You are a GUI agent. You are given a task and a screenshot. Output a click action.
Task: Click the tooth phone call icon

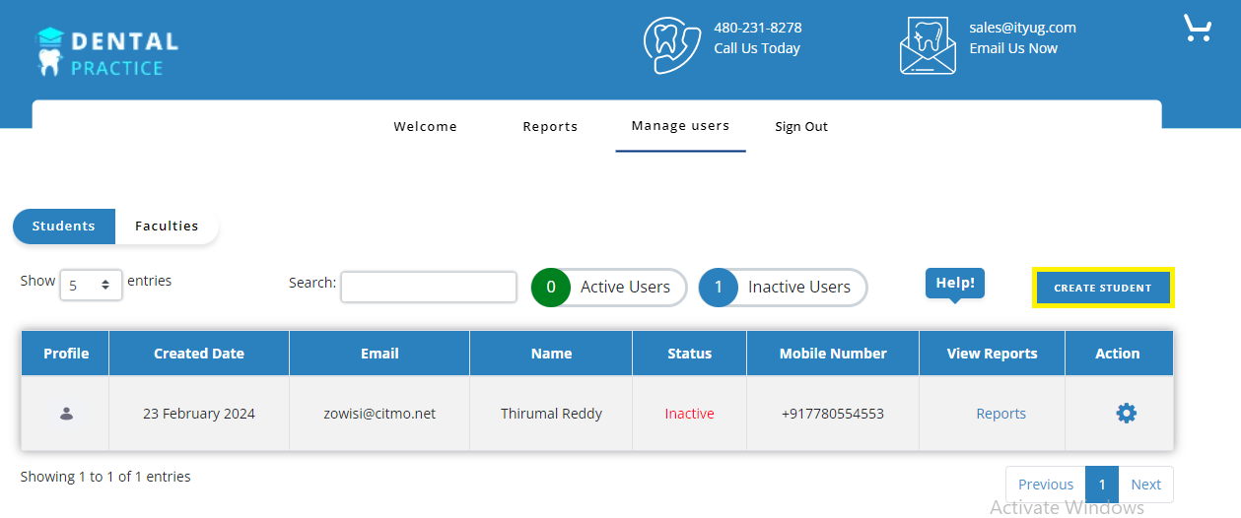click(x=671, y=44)
